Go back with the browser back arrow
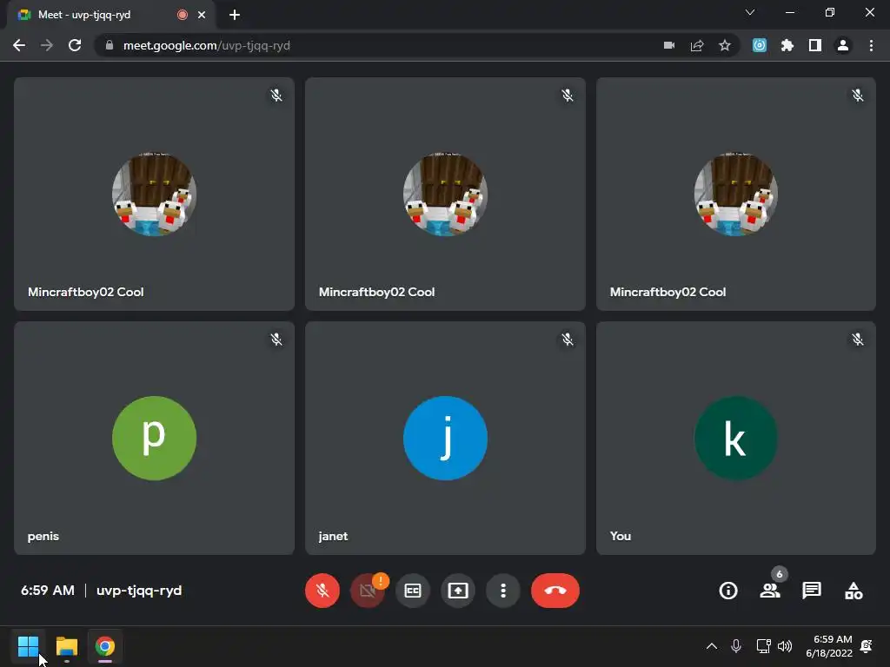 [x=19, y=45]
